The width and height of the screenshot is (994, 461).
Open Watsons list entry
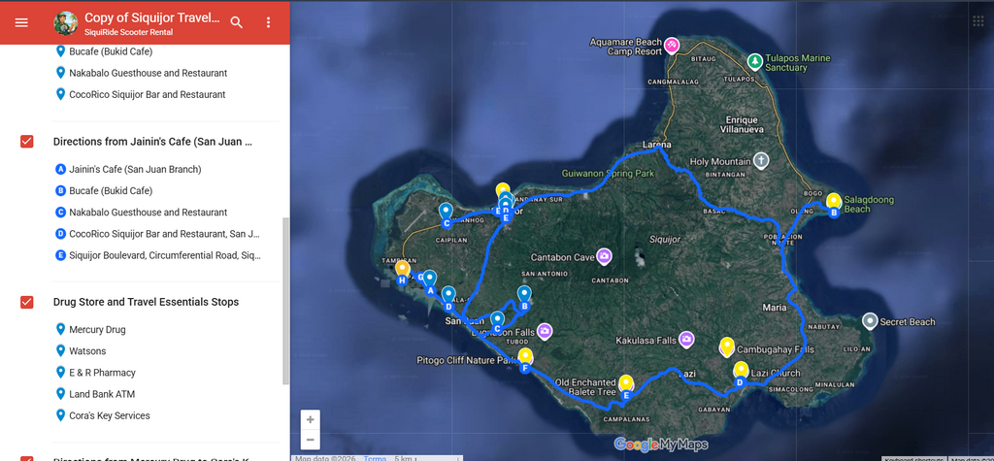pyautogui.click(x=87, y=351)
